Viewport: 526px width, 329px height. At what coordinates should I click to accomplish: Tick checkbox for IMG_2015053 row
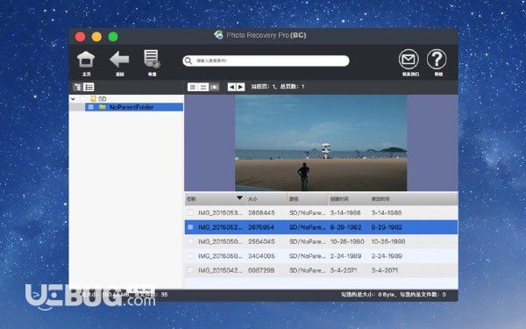(190, 213)
